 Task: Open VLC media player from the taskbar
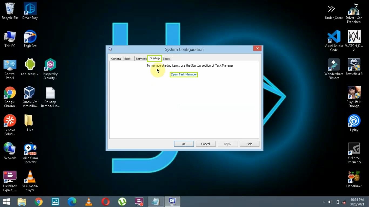pos(89,201)
